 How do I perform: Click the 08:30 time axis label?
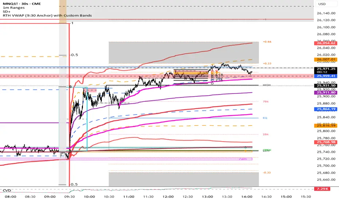click(x=30, y=197)
